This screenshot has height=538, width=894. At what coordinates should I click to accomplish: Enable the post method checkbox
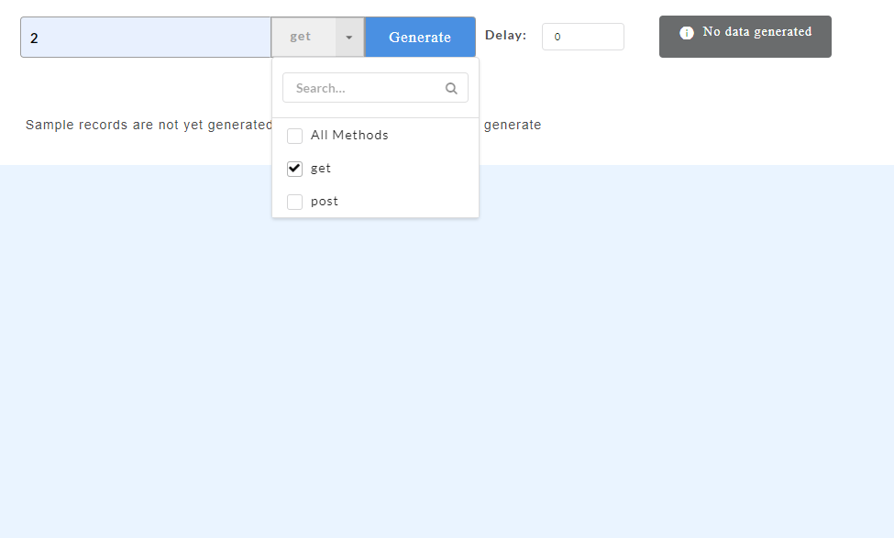click(294, 202)
